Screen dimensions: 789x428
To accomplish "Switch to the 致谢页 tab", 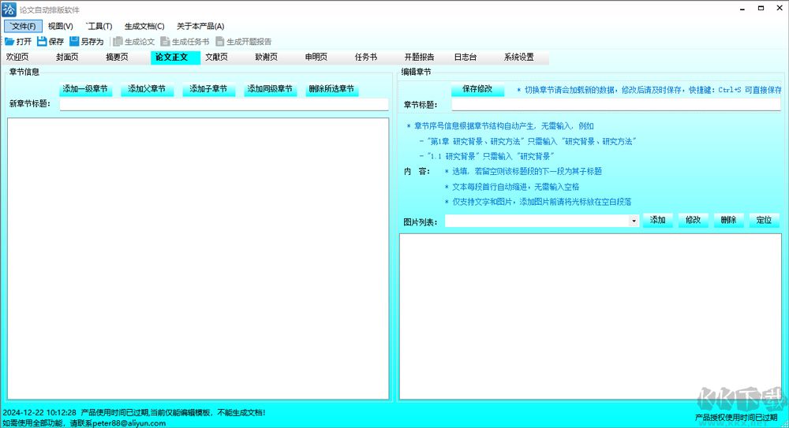I will pos(266,58).
